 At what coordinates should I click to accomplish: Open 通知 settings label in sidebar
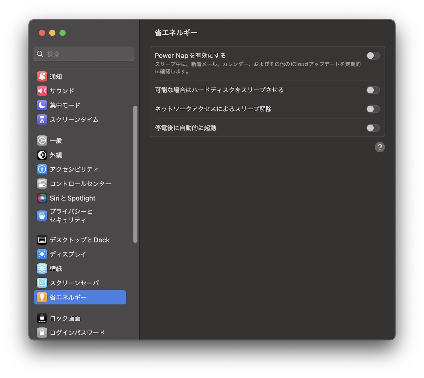click(56, 77)
